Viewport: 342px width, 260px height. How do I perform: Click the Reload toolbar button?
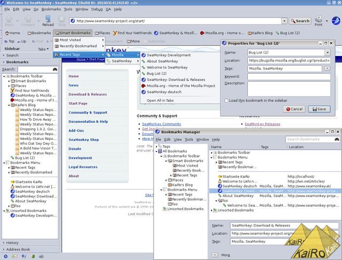coord(48,20)
